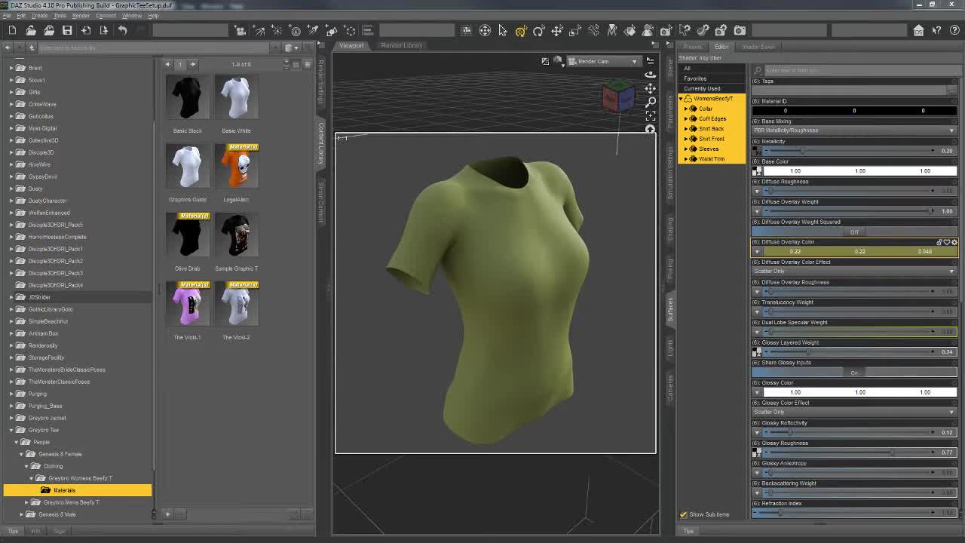
Task: Open Tips tab below Surfaces pane
Action: 688,531
